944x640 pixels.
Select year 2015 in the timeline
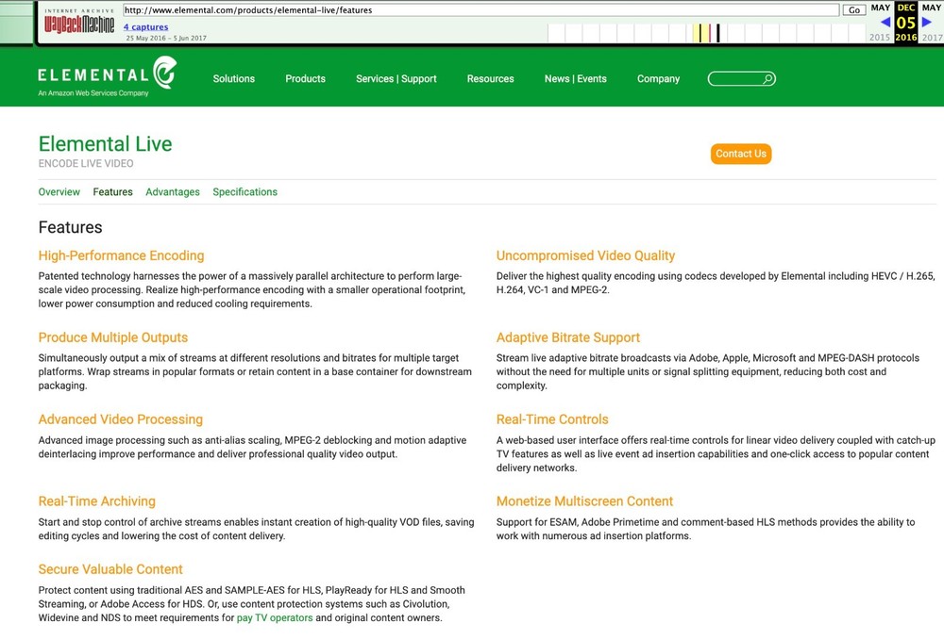880,38
